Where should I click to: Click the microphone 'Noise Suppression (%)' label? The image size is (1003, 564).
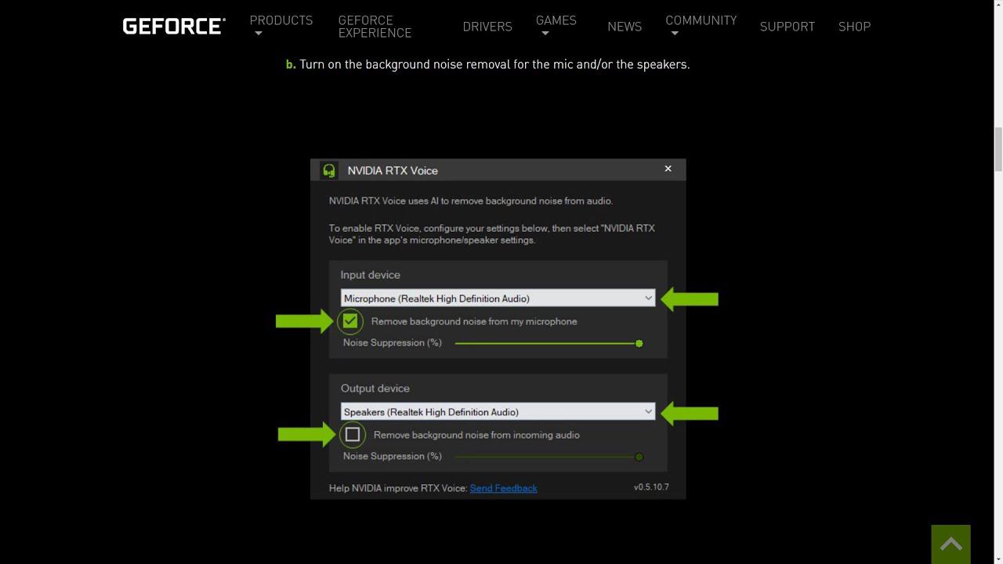click(x=393, y=342)
